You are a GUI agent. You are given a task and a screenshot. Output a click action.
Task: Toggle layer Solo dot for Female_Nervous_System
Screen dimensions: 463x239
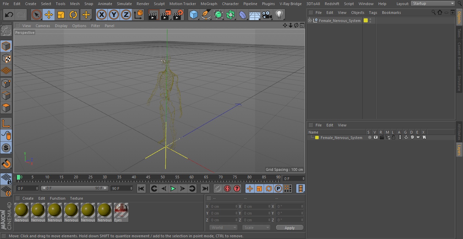[x=369, y=137]
